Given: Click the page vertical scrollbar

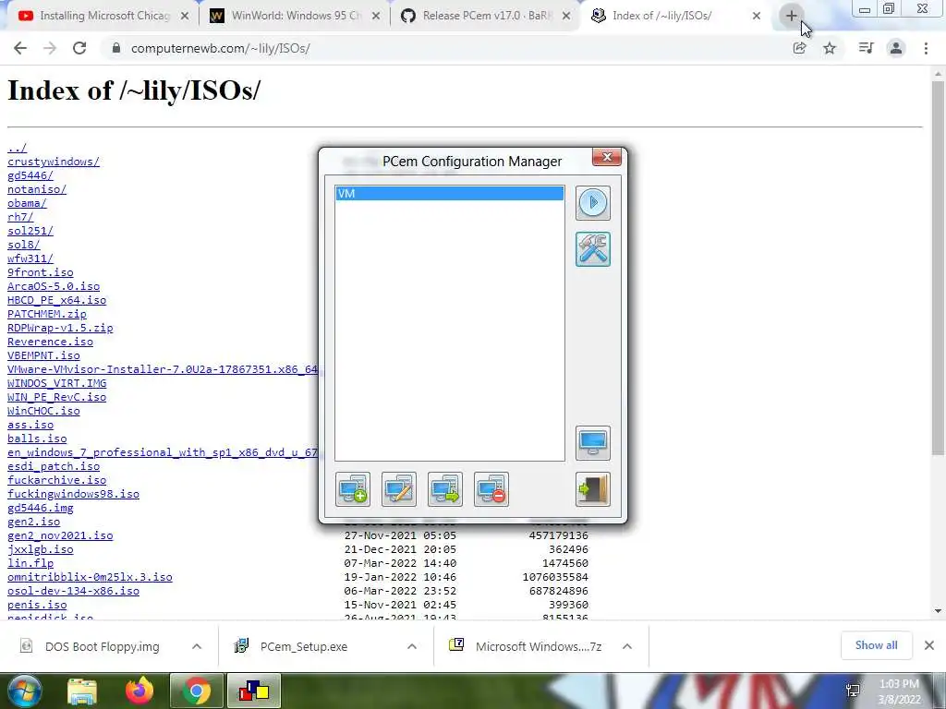Looking at the screenshot, I should (938, 268).
